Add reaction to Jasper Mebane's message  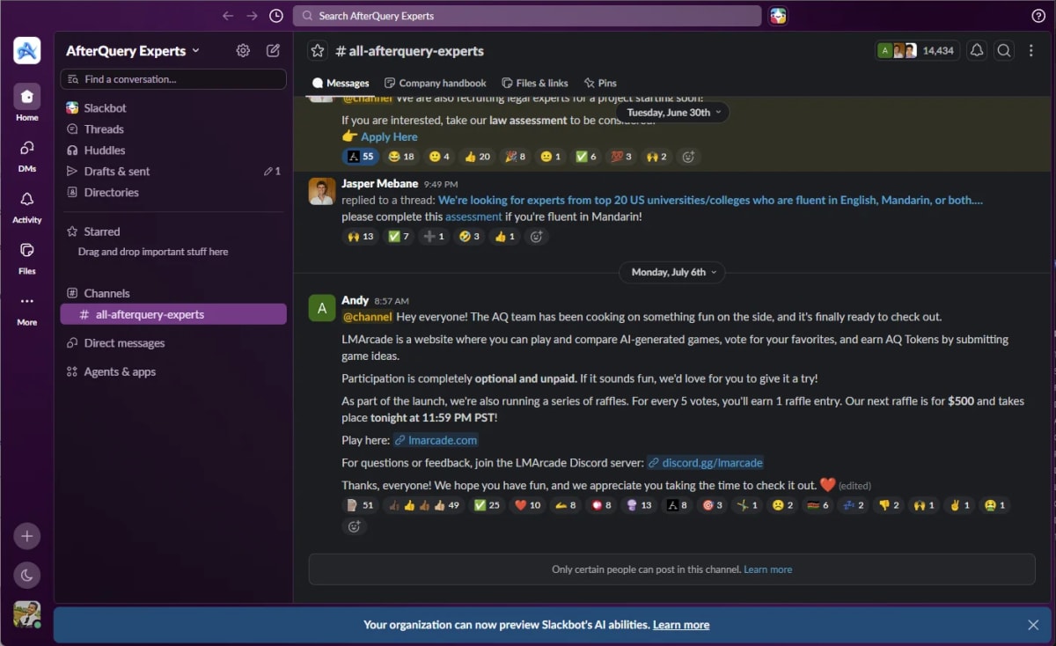(x=536, y=237)
